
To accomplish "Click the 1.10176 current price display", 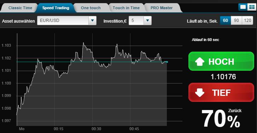I will pos(223,77).
